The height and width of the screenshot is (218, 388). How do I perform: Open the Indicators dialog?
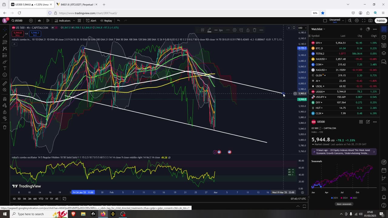click(62, 21)
